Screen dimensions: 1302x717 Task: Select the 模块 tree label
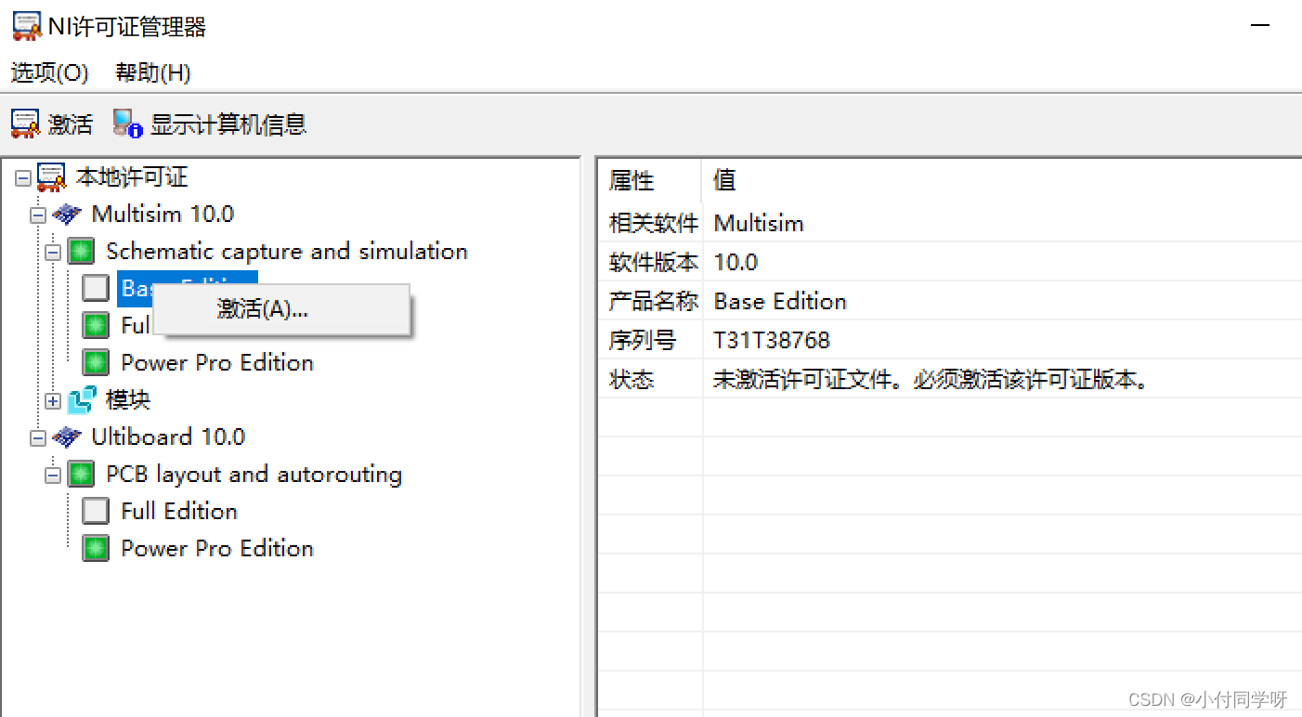(128, 400)
